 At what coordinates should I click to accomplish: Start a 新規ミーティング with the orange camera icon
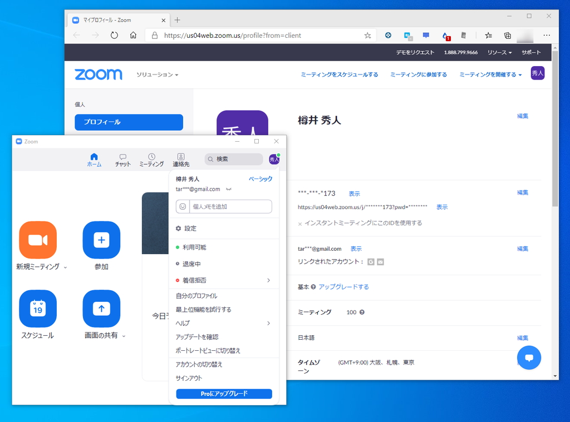coord(38,240)
